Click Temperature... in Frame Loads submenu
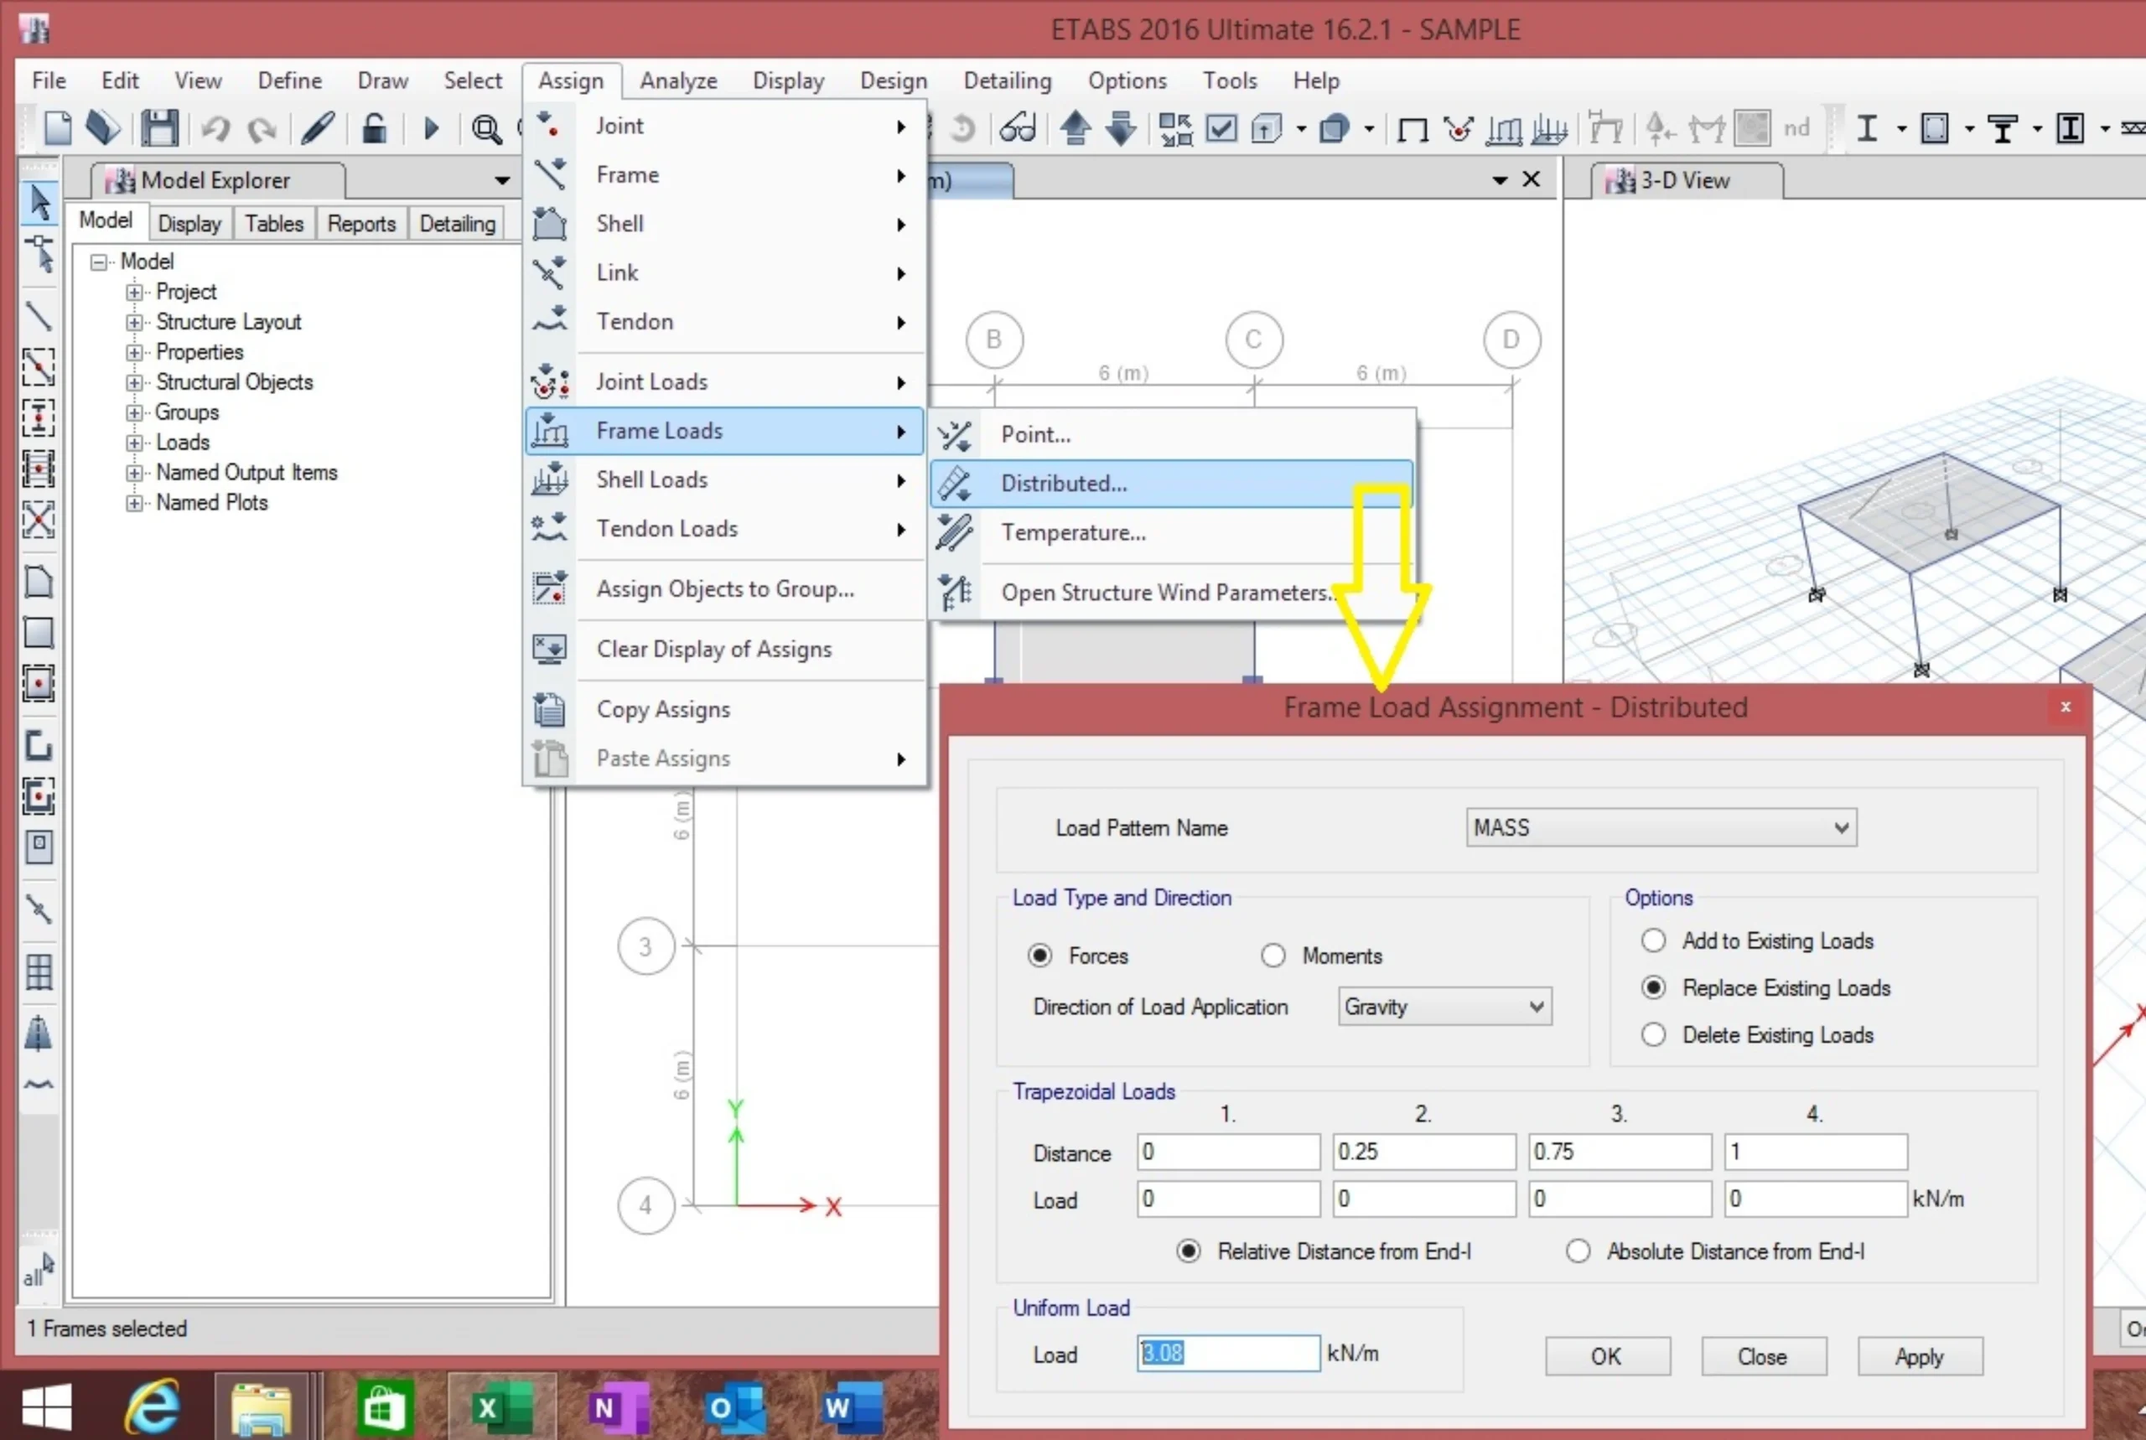2146x1440 pixels. pyautogui.click(x=1072, y=532)
